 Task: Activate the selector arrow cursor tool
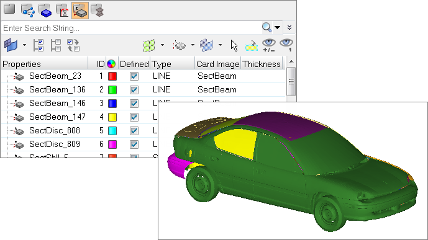234,45
